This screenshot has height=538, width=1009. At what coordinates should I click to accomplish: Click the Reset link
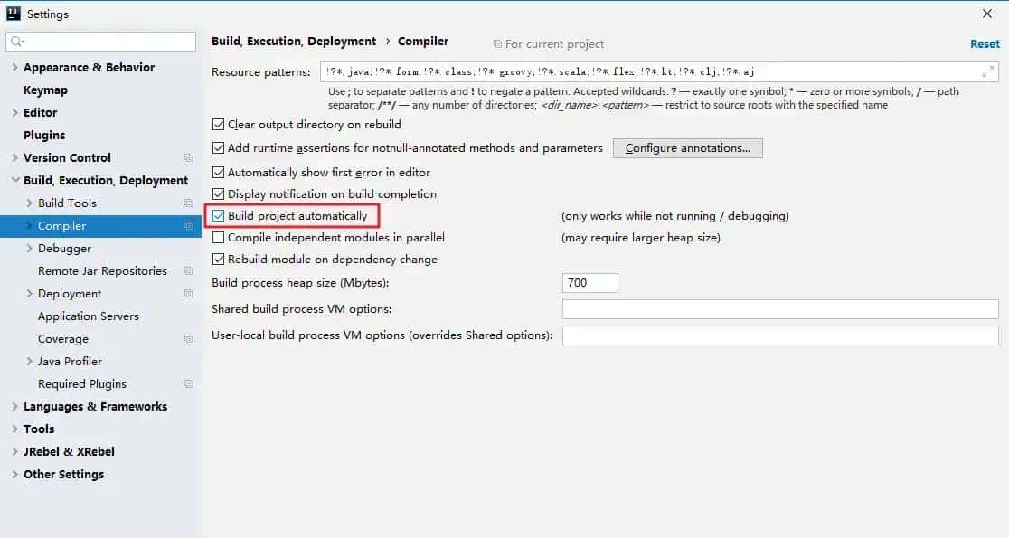click(x=985, y=43)
